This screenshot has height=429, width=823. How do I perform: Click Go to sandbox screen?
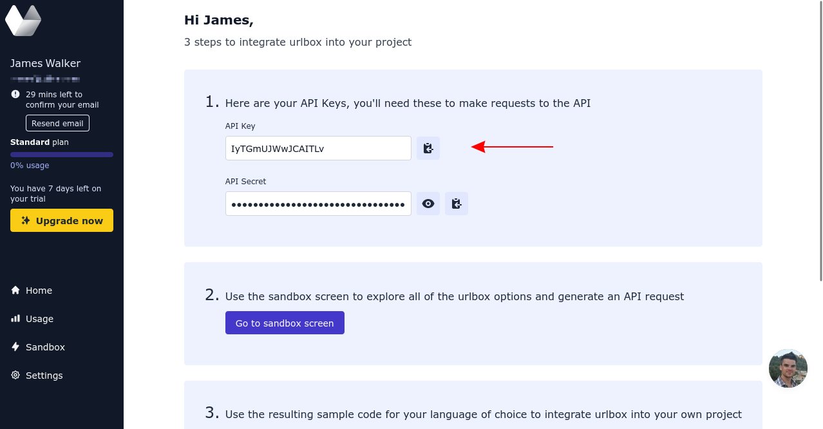tap(285, 323)
